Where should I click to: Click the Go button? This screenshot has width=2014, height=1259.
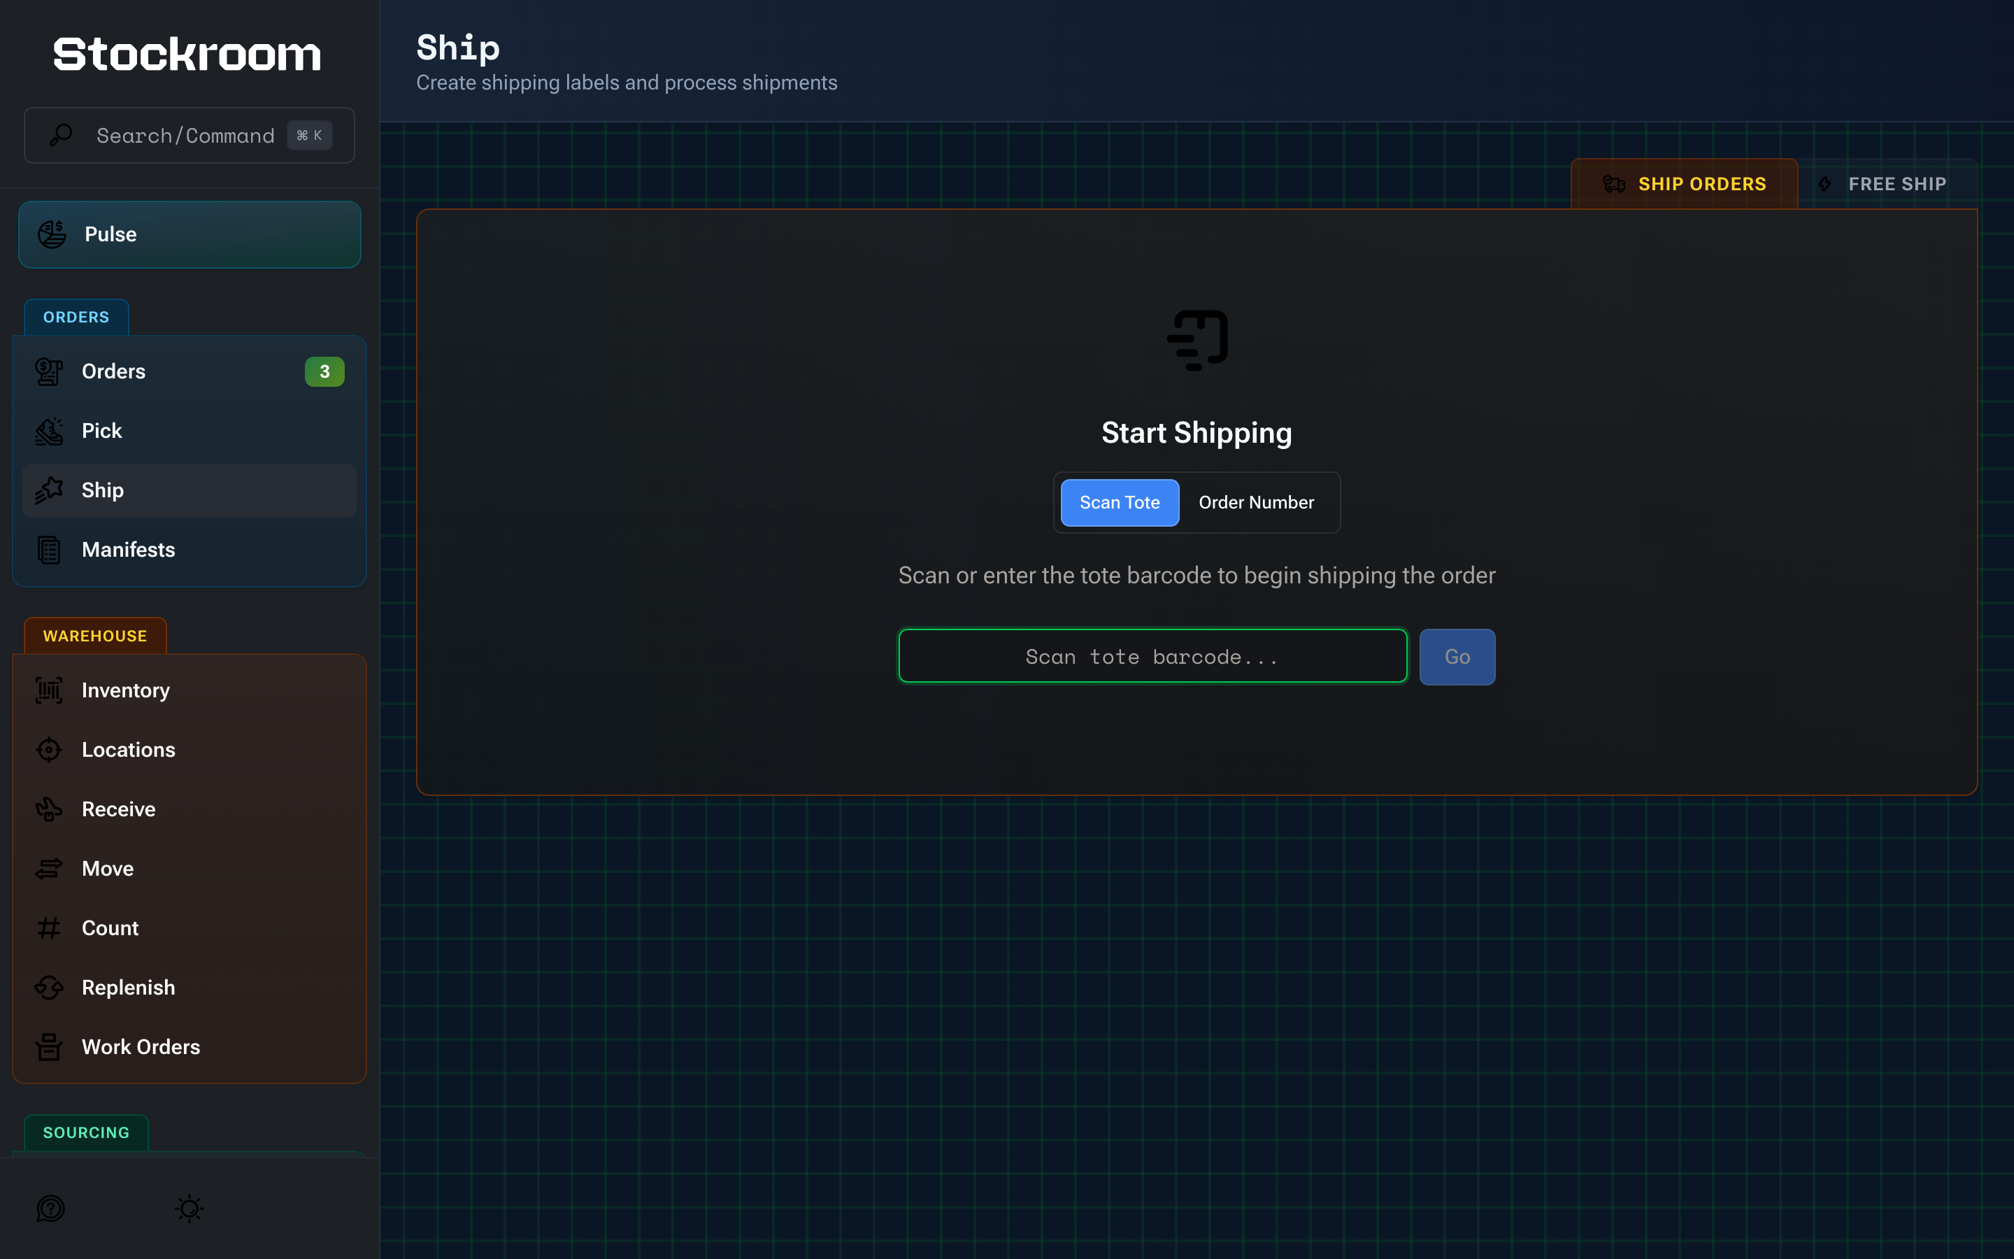coord(1457,657)
